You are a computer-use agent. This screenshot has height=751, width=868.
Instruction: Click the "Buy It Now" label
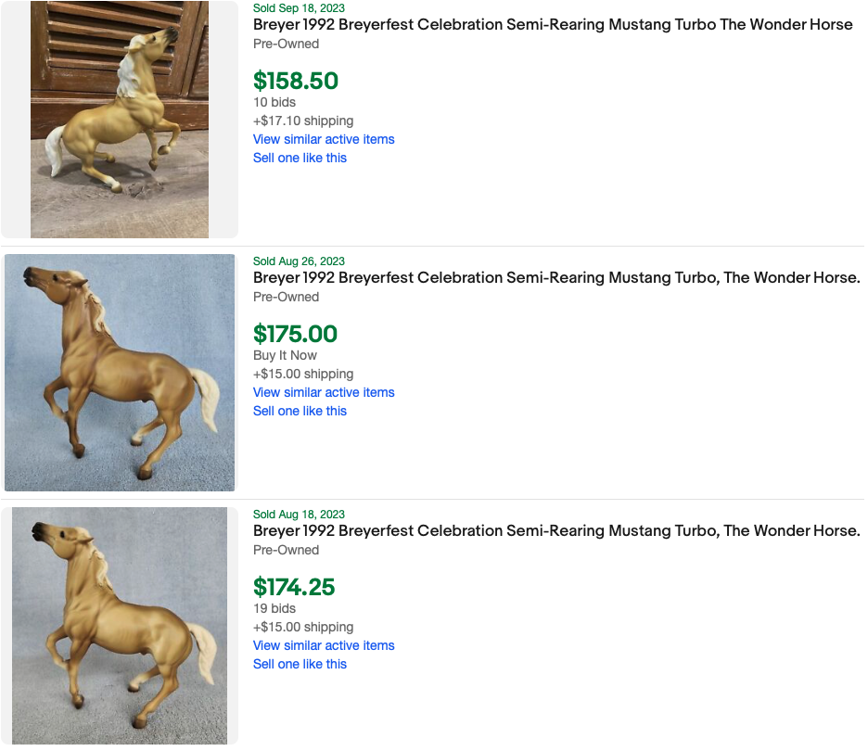click(x=285, y=355)
